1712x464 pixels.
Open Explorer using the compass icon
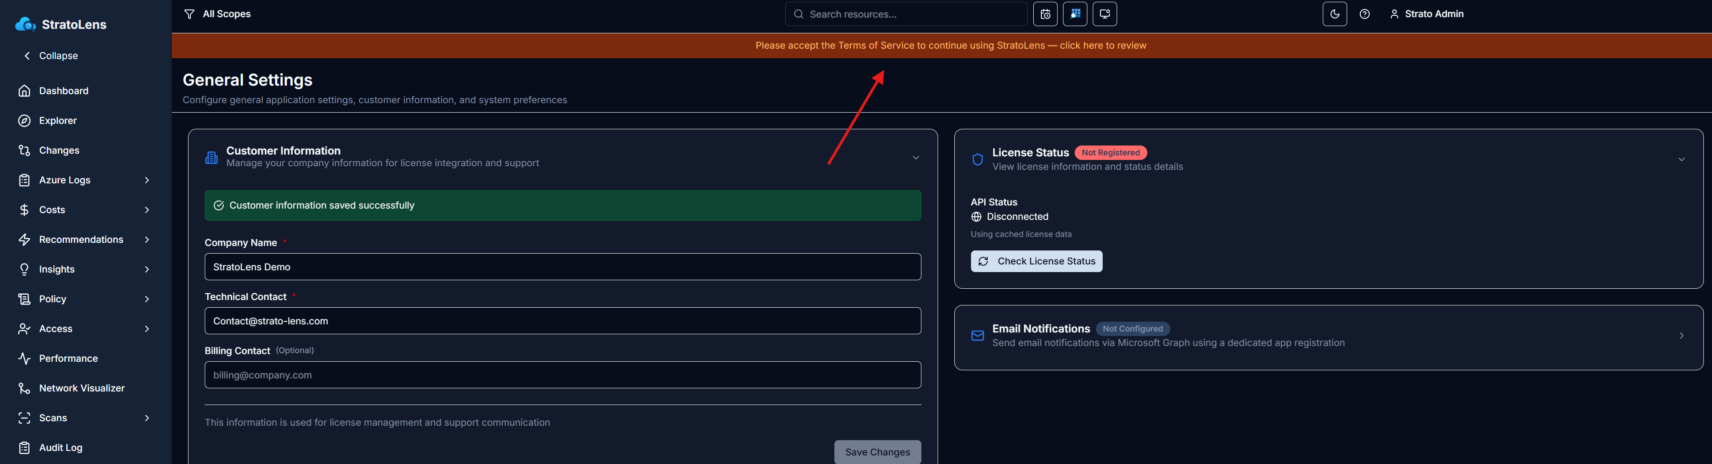[x=25, y=121]
